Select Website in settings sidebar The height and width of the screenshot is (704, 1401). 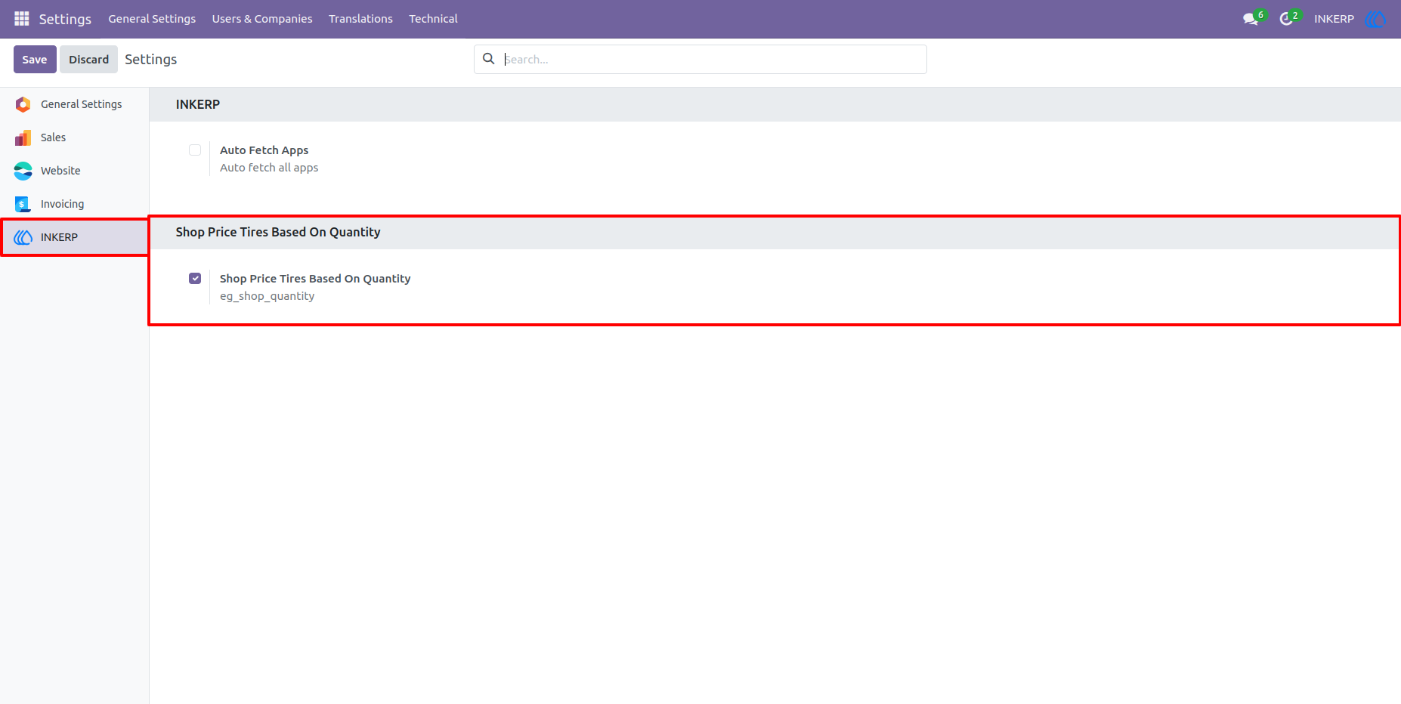(74, 171)
